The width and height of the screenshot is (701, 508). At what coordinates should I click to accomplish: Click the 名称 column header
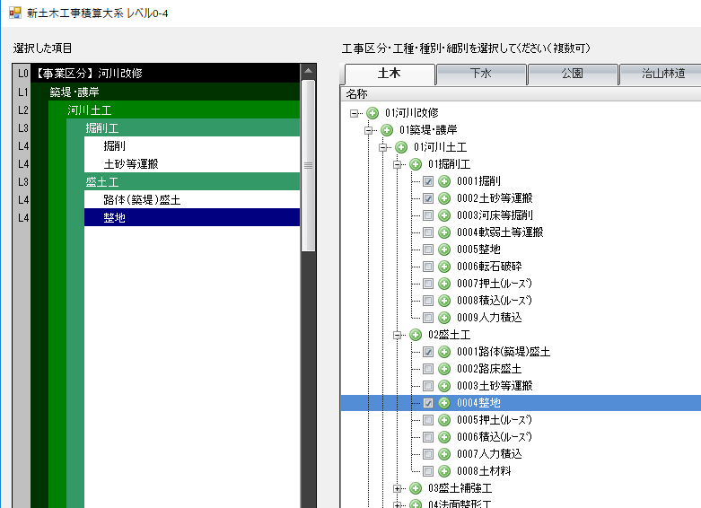coord(357,94)
